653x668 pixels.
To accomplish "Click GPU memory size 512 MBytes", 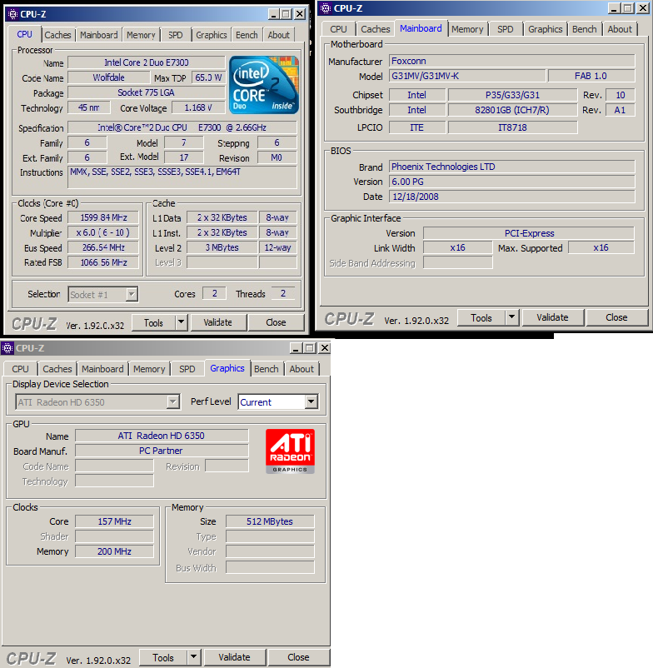I will [x=270, y=521].
